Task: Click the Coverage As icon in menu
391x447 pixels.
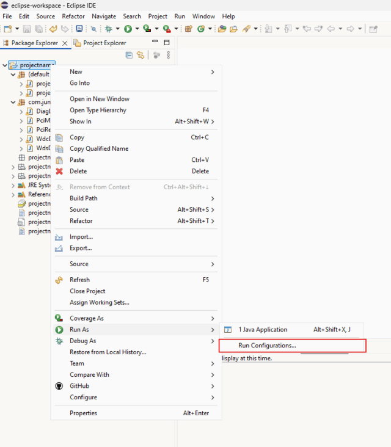Action: 59,318
